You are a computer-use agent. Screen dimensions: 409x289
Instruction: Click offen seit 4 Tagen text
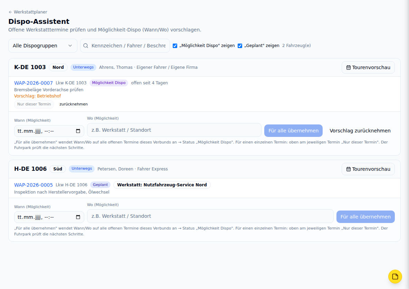150,83
